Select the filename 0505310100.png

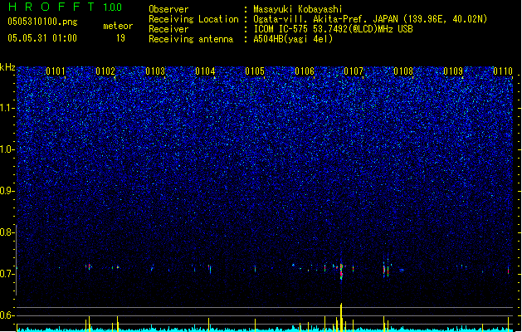[42, 22]
